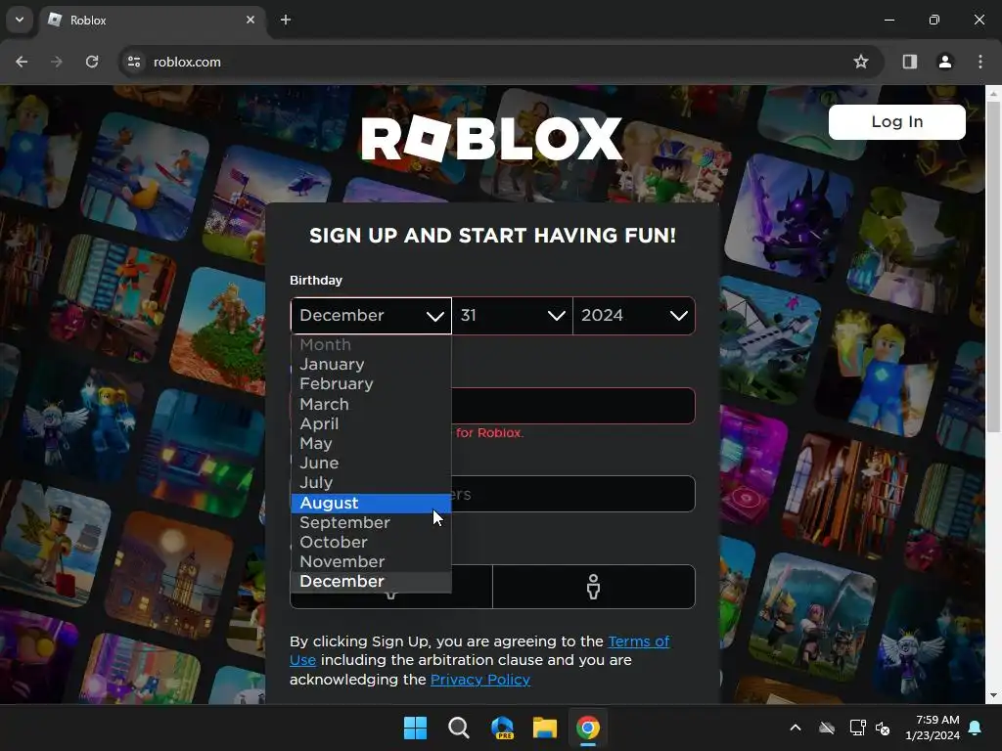This screenshot has width=1002, height=751.
Task: Open the Windows Start menu
Action: [x=415, y=728]
